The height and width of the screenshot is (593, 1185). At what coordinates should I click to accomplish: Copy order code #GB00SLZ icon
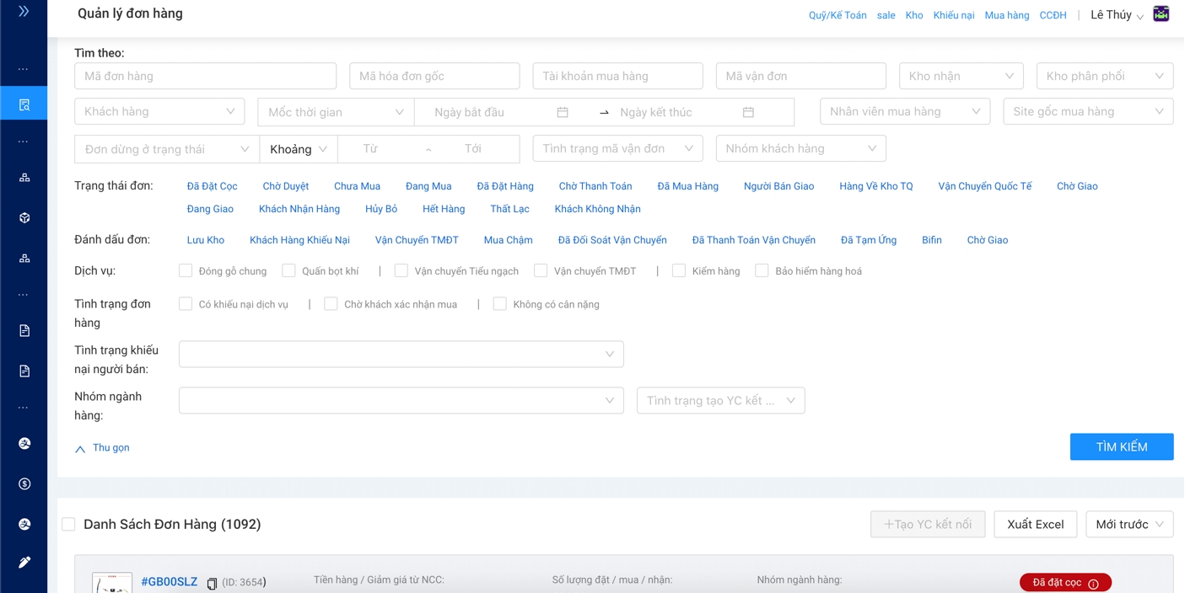[212, 583]
